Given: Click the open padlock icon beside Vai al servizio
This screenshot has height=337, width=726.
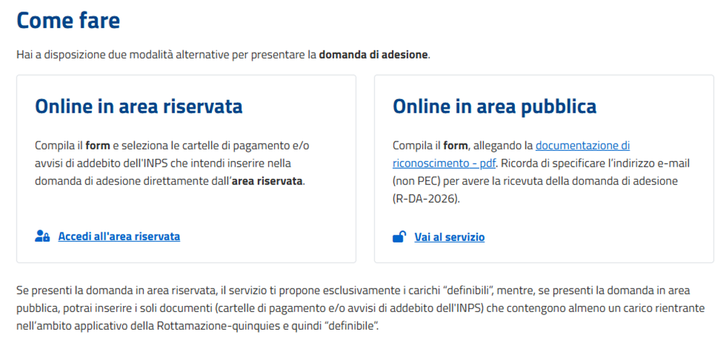Looking at the screenshot, I should (x=398, y=237).
